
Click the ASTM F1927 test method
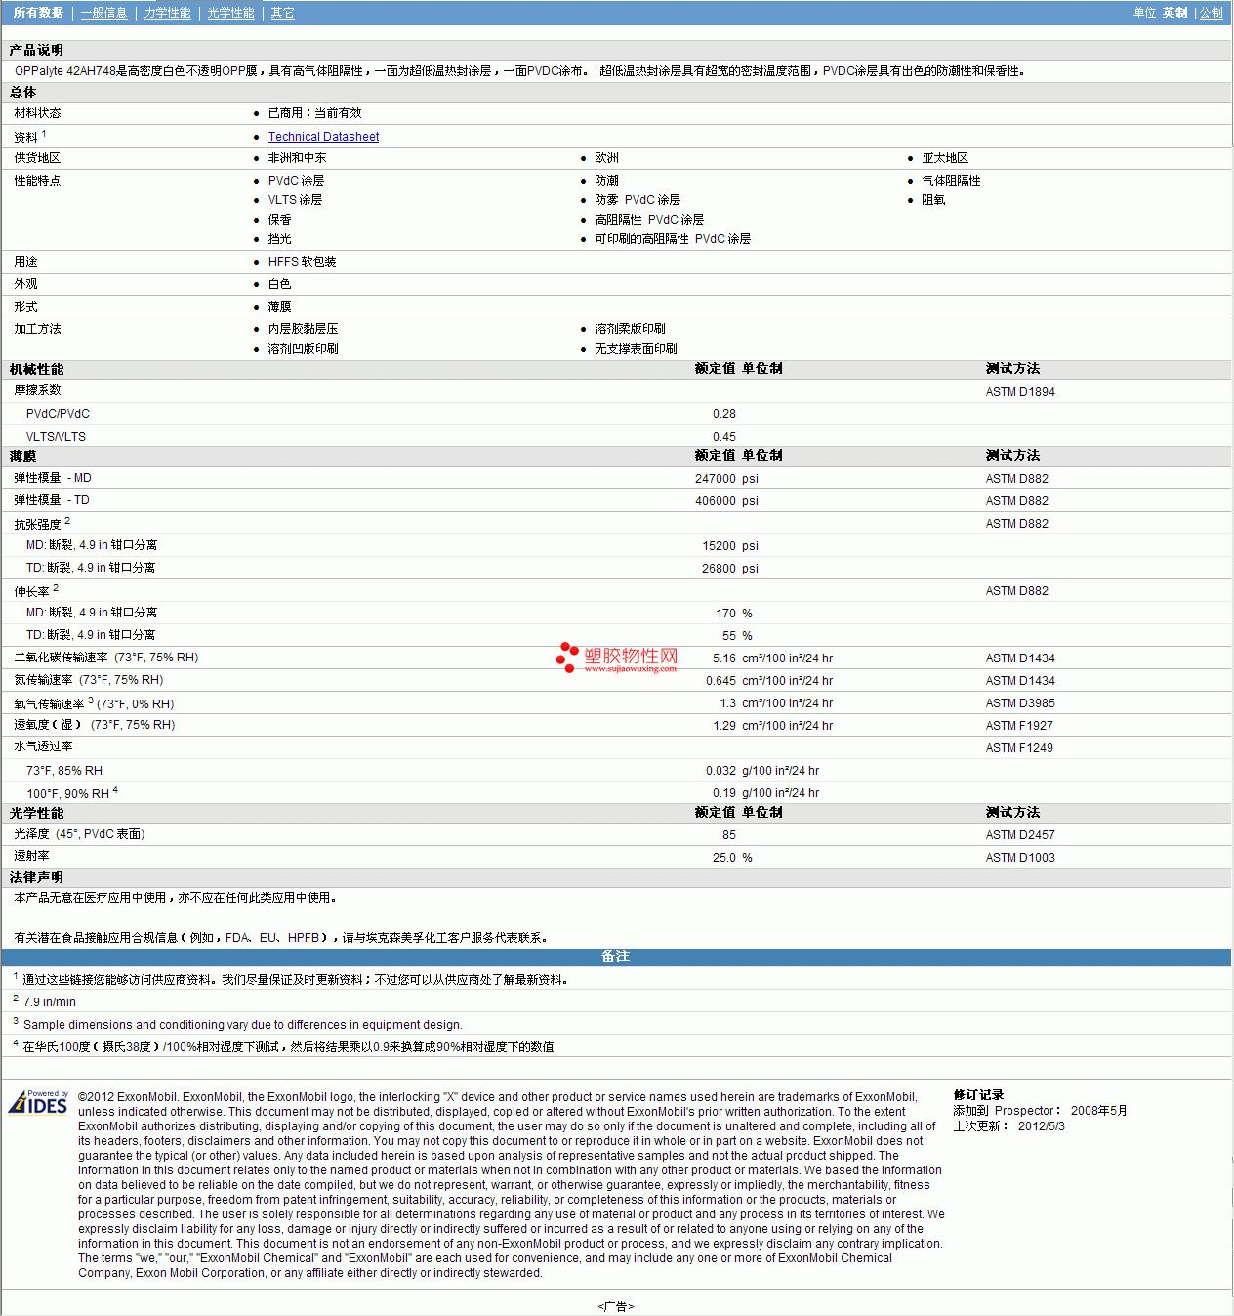[x=1019, y=726]
